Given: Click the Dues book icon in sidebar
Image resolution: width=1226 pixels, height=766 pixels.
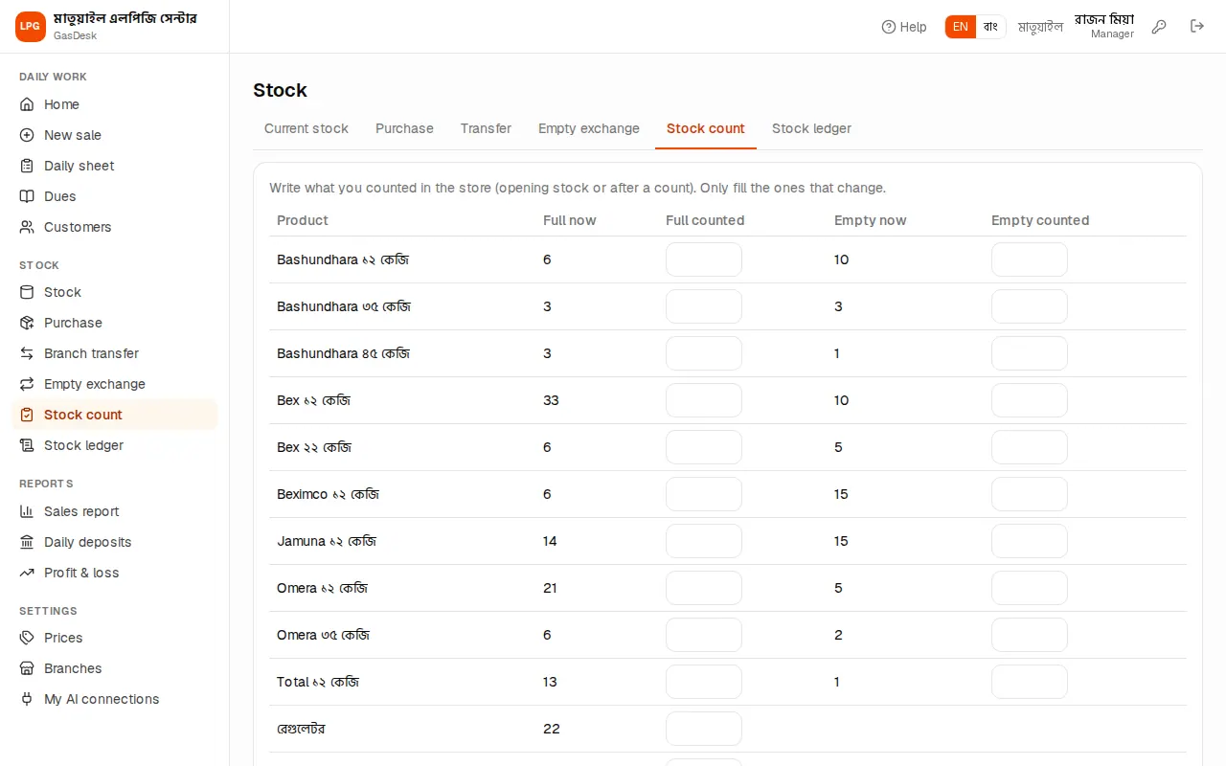Looking at the screenshot, I should pos(27,196).
